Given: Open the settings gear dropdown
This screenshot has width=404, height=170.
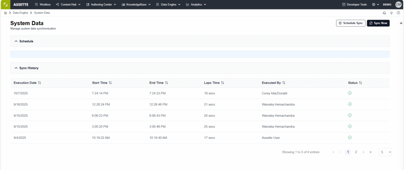Looking at the screenshot, I should point(375,4).
